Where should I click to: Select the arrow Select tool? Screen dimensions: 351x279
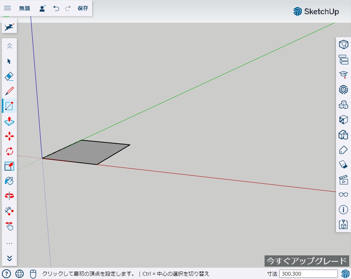9,61
